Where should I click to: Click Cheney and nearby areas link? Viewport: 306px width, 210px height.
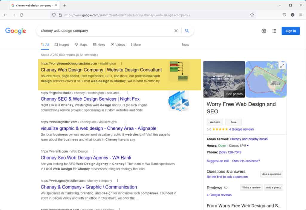(249, 139)
